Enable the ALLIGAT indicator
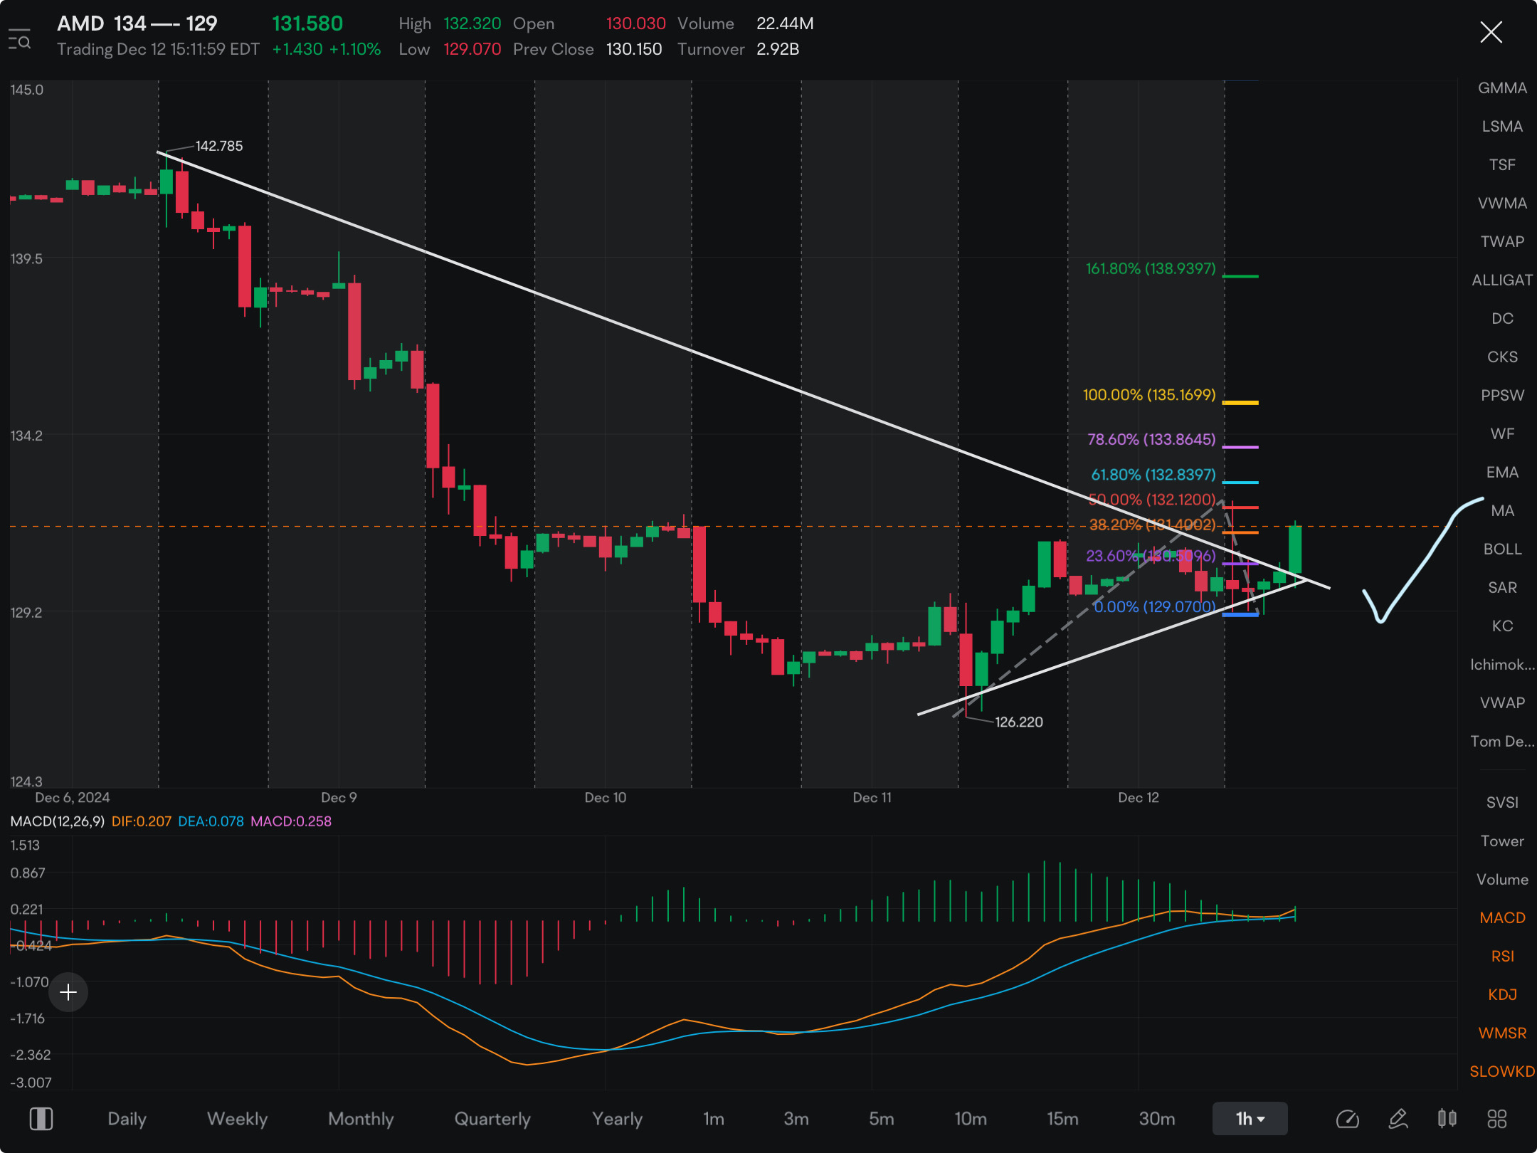Screen dimensions: 1537x1153 tap(1502, 280)
